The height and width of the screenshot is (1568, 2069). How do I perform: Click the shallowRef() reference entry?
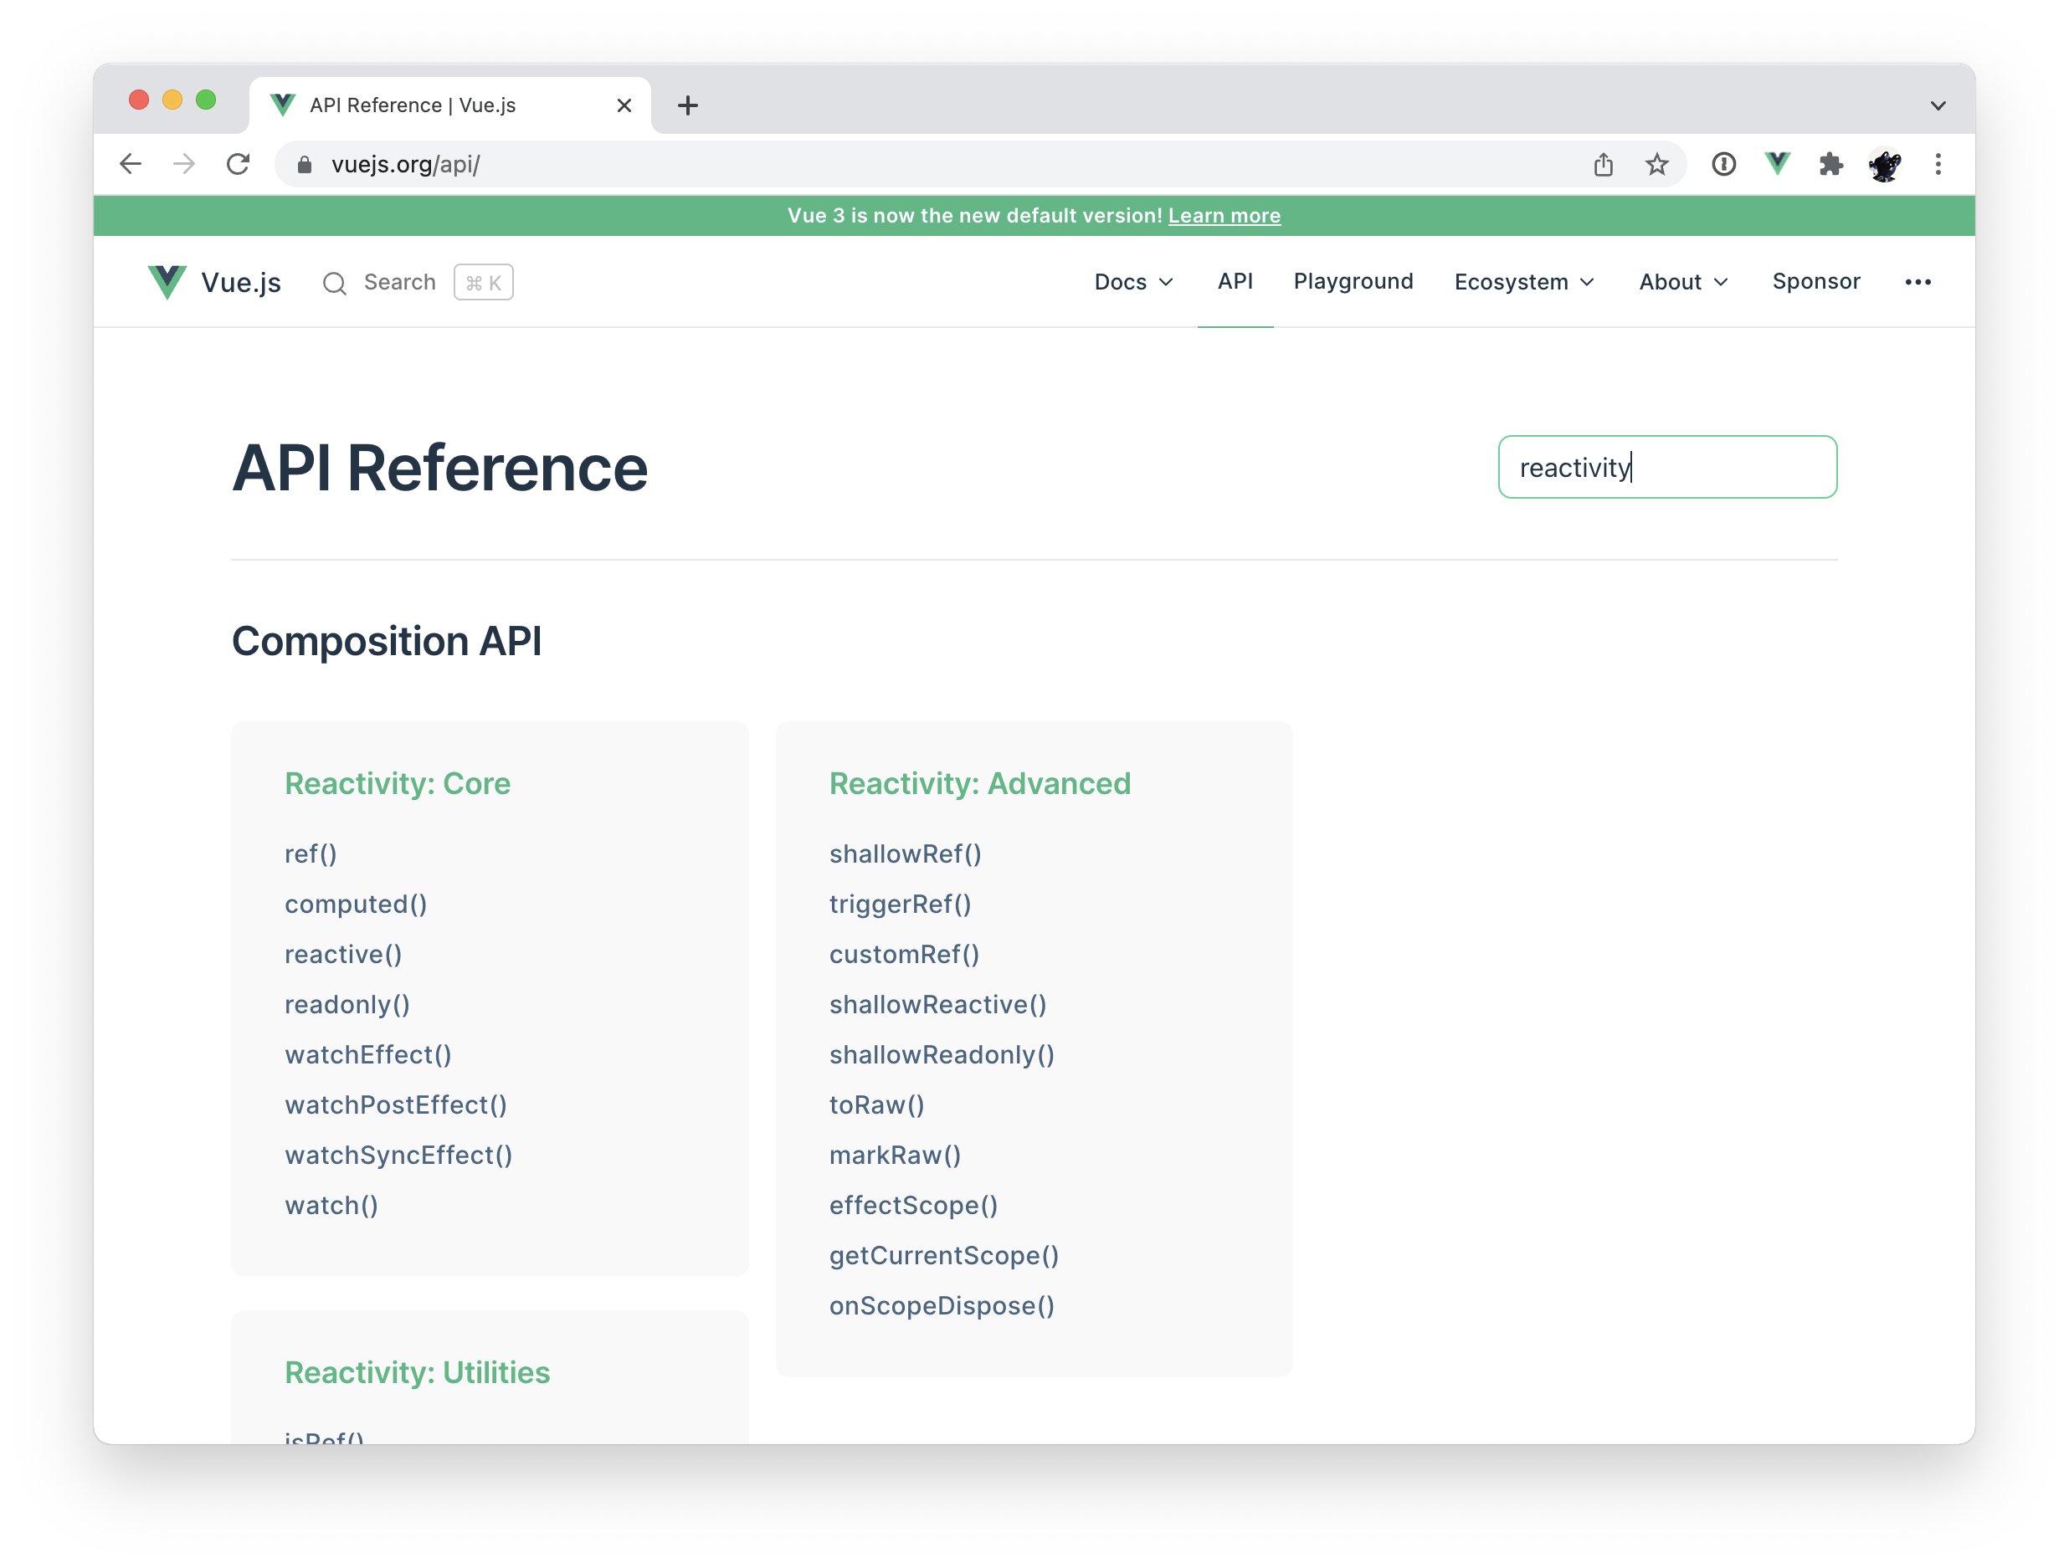click(x=905, y=853)
